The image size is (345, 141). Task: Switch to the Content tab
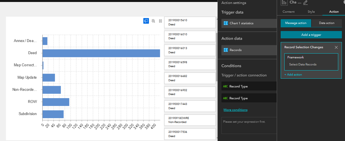coord(289,12)
